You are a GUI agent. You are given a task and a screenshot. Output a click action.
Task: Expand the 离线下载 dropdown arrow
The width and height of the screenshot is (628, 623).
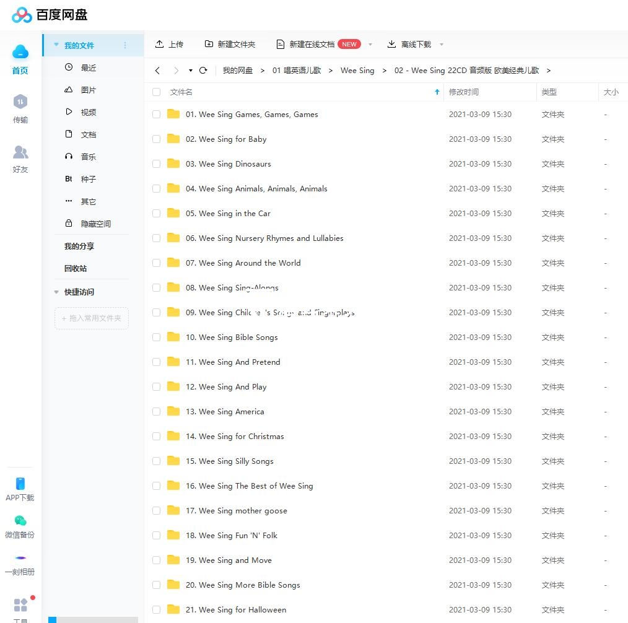coord(441,44)
